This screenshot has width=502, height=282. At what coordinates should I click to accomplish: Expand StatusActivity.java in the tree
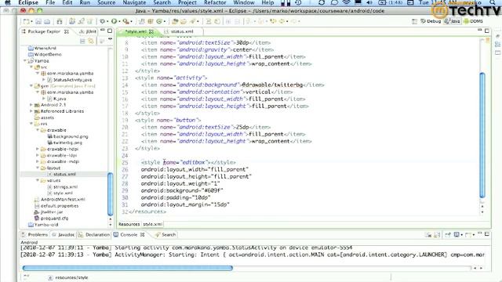pos(44,80)
